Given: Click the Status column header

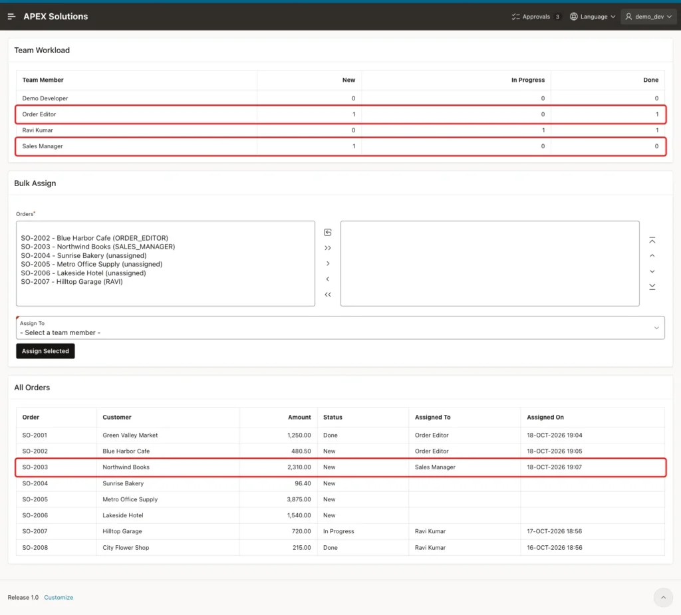Looking at the screenshot, I should tap(333, 418).
